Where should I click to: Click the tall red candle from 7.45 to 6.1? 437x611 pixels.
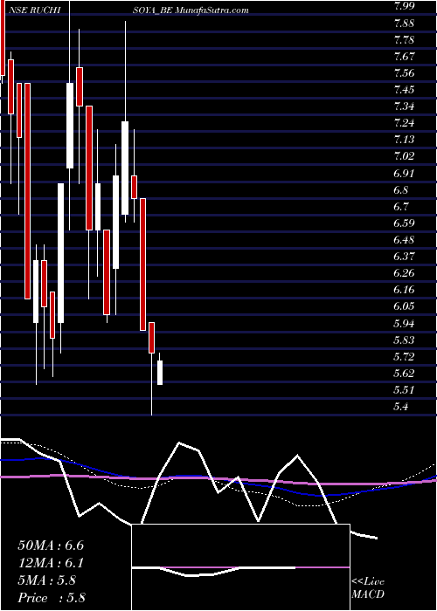pyautogui.click(x=28, y=191)
